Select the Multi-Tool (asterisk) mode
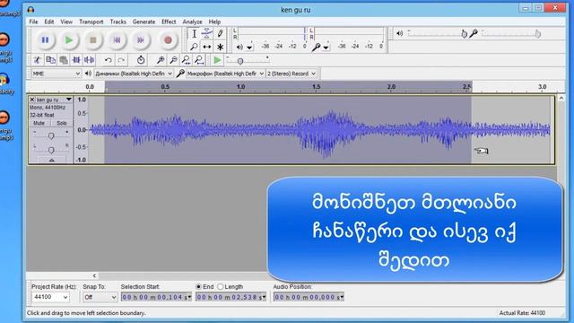The width and height of the screenshot is (574, 323). click(x=220, y=47)
